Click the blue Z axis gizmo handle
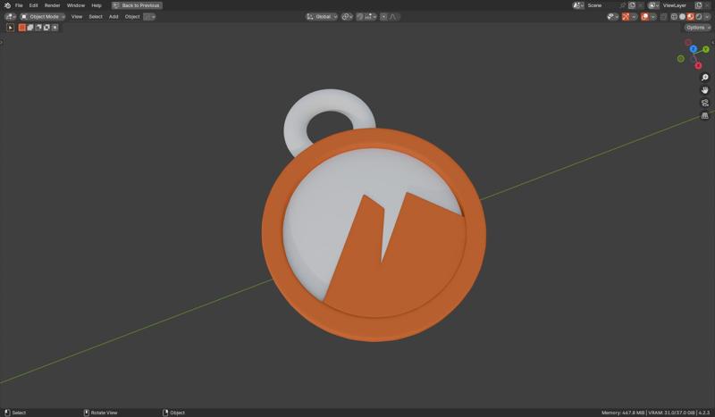This screenshot has height=417, width=715. click(694, 49)
